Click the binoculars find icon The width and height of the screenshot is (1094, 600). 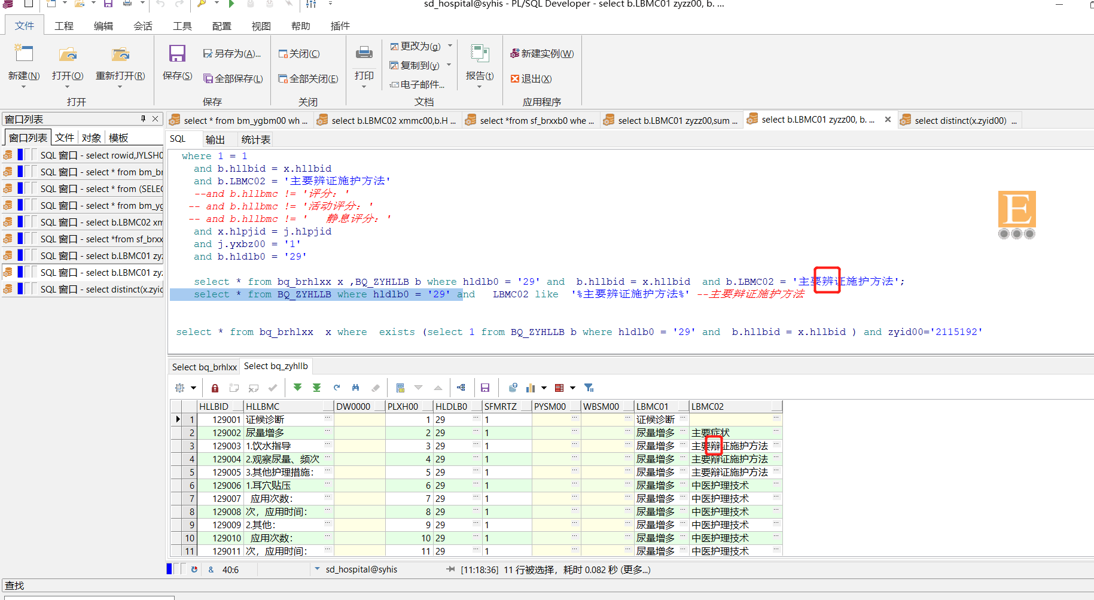pyautogui.click(x=356, y=388)
